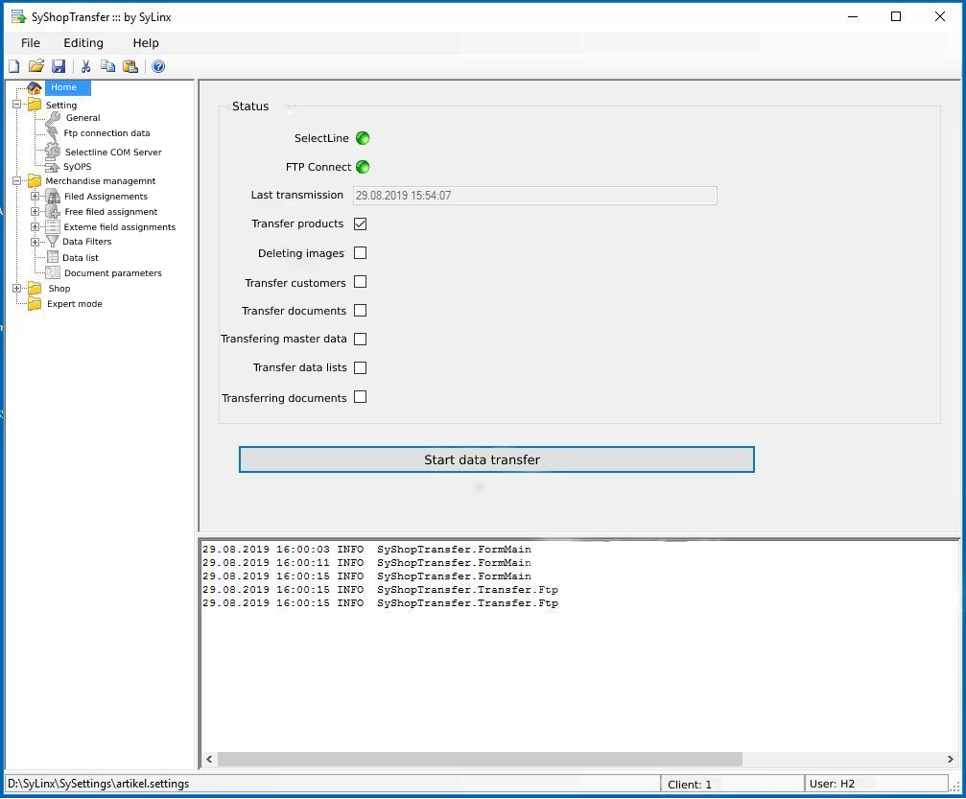This screenshot has height=799, width=966.
Task: Click the Client: 1 status entry
Action: pos(690,785)
